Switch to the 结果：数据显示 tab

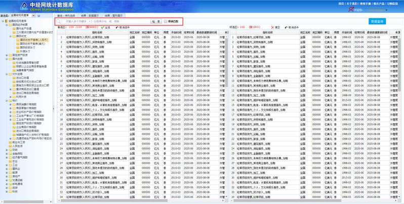click(x=90, y=15)
